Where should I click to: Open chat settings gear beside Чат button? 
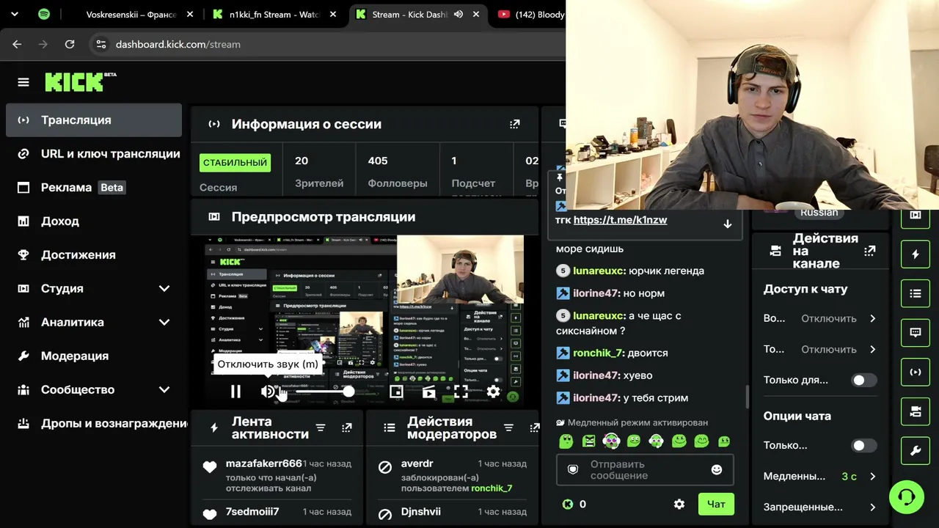click(679, 504)
